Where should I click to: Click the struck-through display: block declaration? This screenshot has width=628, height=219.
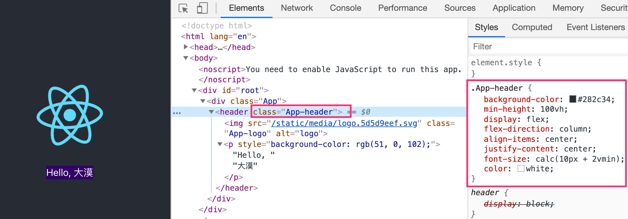point(519,204)
